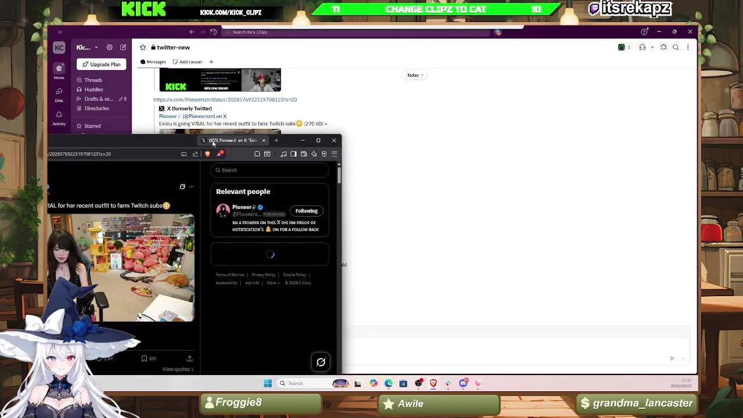Open channel more options menu
This screenshot has height=418, width=743.
click(x=688, y=48)
